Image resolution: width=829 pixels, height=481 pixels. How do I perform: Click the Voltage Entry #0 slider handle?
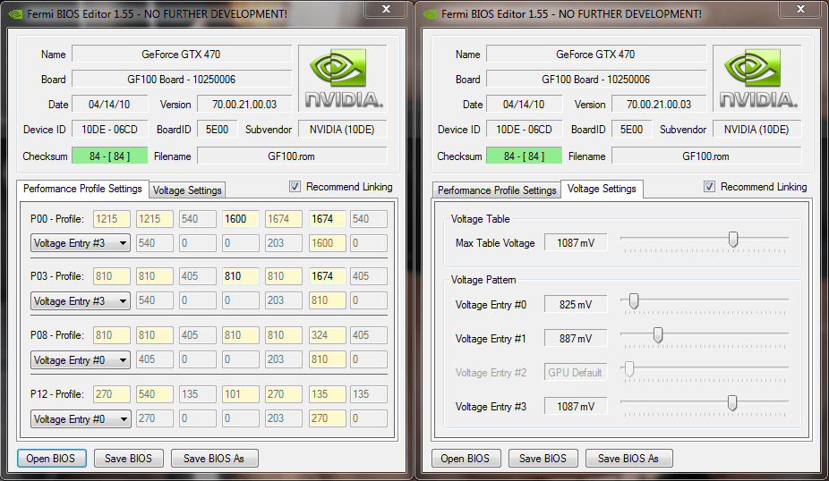[x=633, y=301]
